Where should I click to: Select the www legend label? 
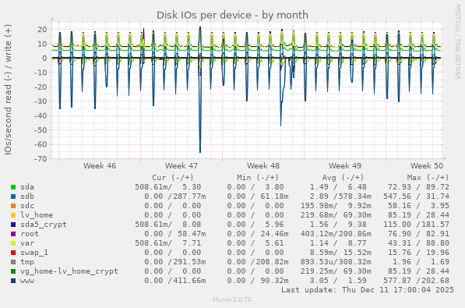click(x=27, y=281)
